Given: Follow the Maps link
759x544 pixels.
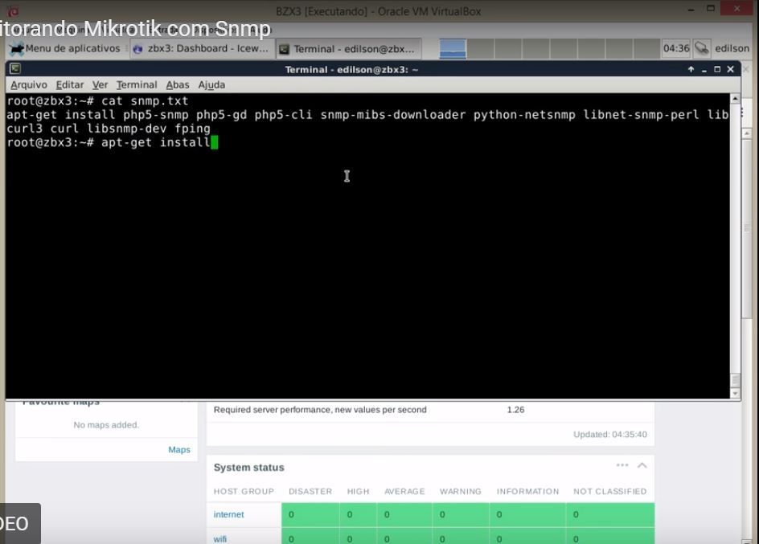Looking at the screenshot, I should [179, 450].
